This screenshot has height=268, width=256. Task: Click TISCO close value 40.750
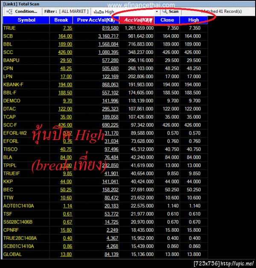tap(172, 149)
